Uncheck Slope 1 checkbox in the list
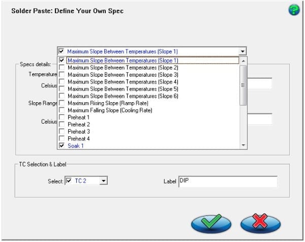Image resolution: width=305 pixels, height=242 pixels. point(62,60)
